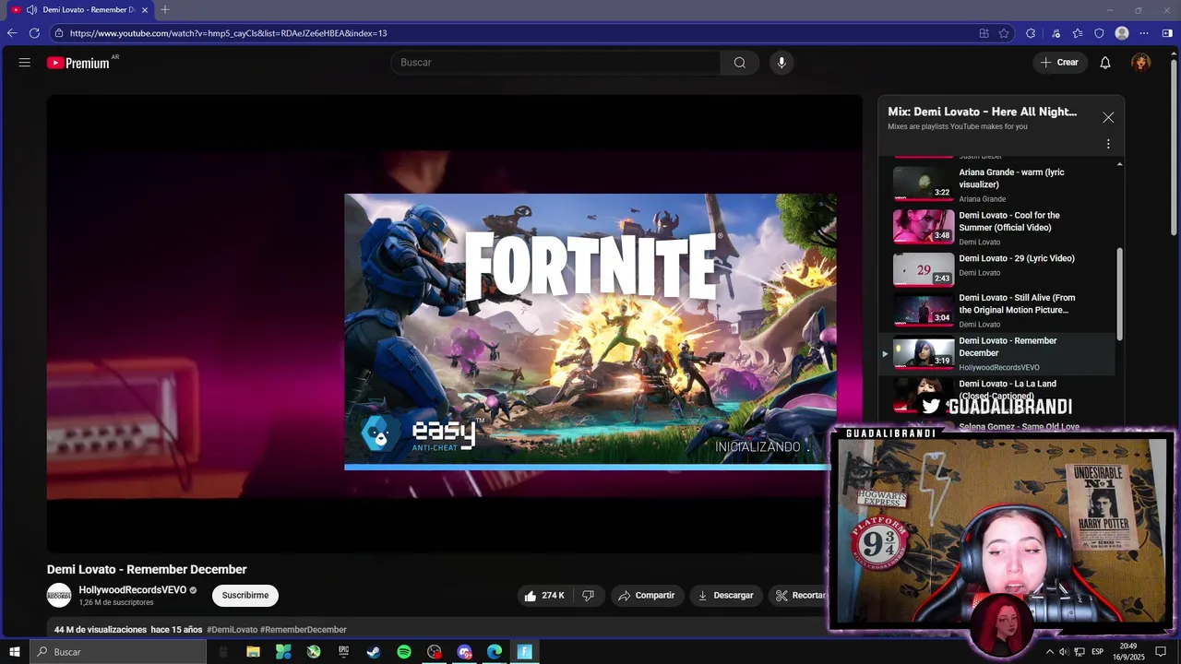Click the #RememberDecember hashtag
1181x664 pixels.
click(304, 630)
